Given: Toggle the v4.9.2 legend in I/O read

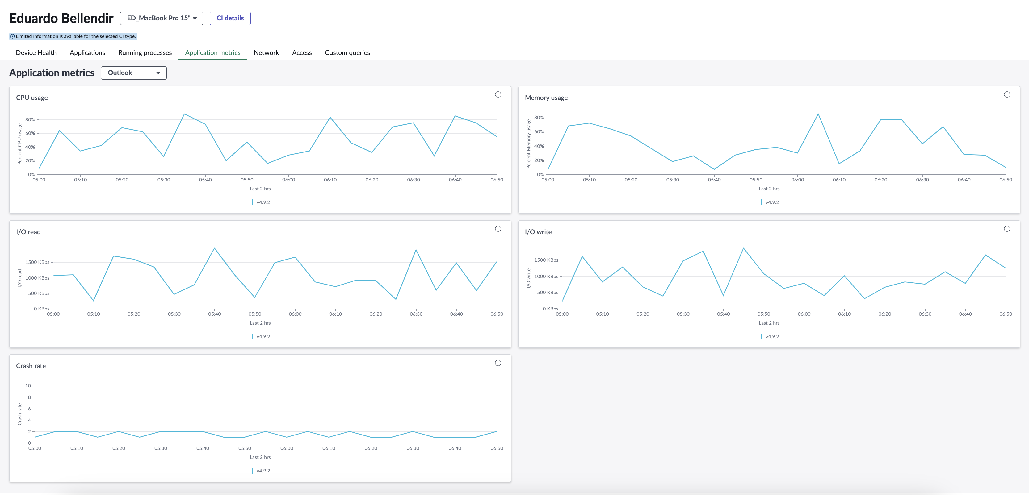Looking at the screenshot, I should tap(261, 336).
